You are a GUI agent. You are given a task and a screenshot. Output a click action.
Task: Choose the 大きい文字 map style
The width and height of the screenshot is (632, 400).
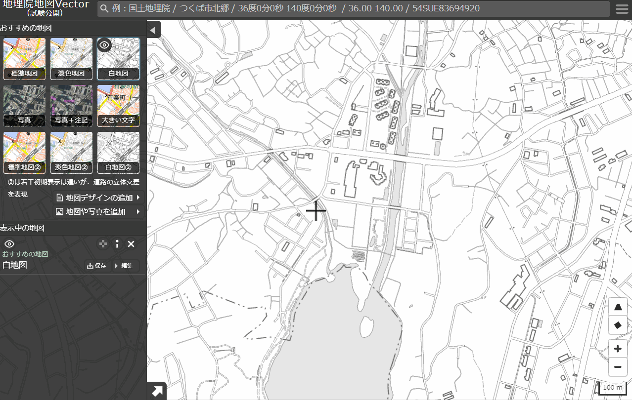(x=118, y=106)
